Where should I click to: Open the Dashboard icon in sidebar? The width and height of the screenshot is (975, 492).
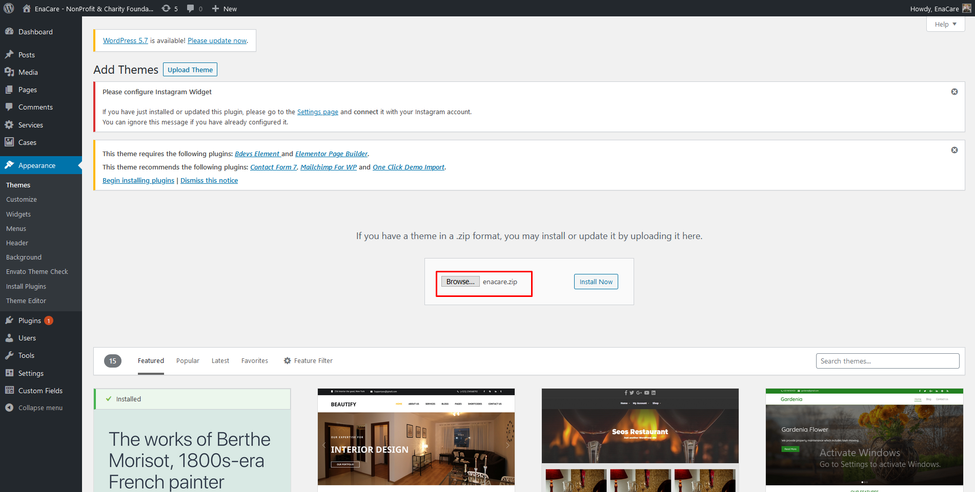coord(9,31)
